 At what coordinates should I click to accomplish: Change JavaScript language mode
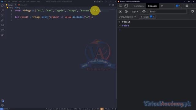coord(86,109)
